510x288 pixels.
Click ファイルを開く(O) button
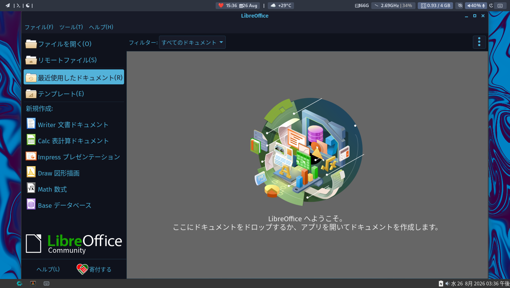(74, 44)
